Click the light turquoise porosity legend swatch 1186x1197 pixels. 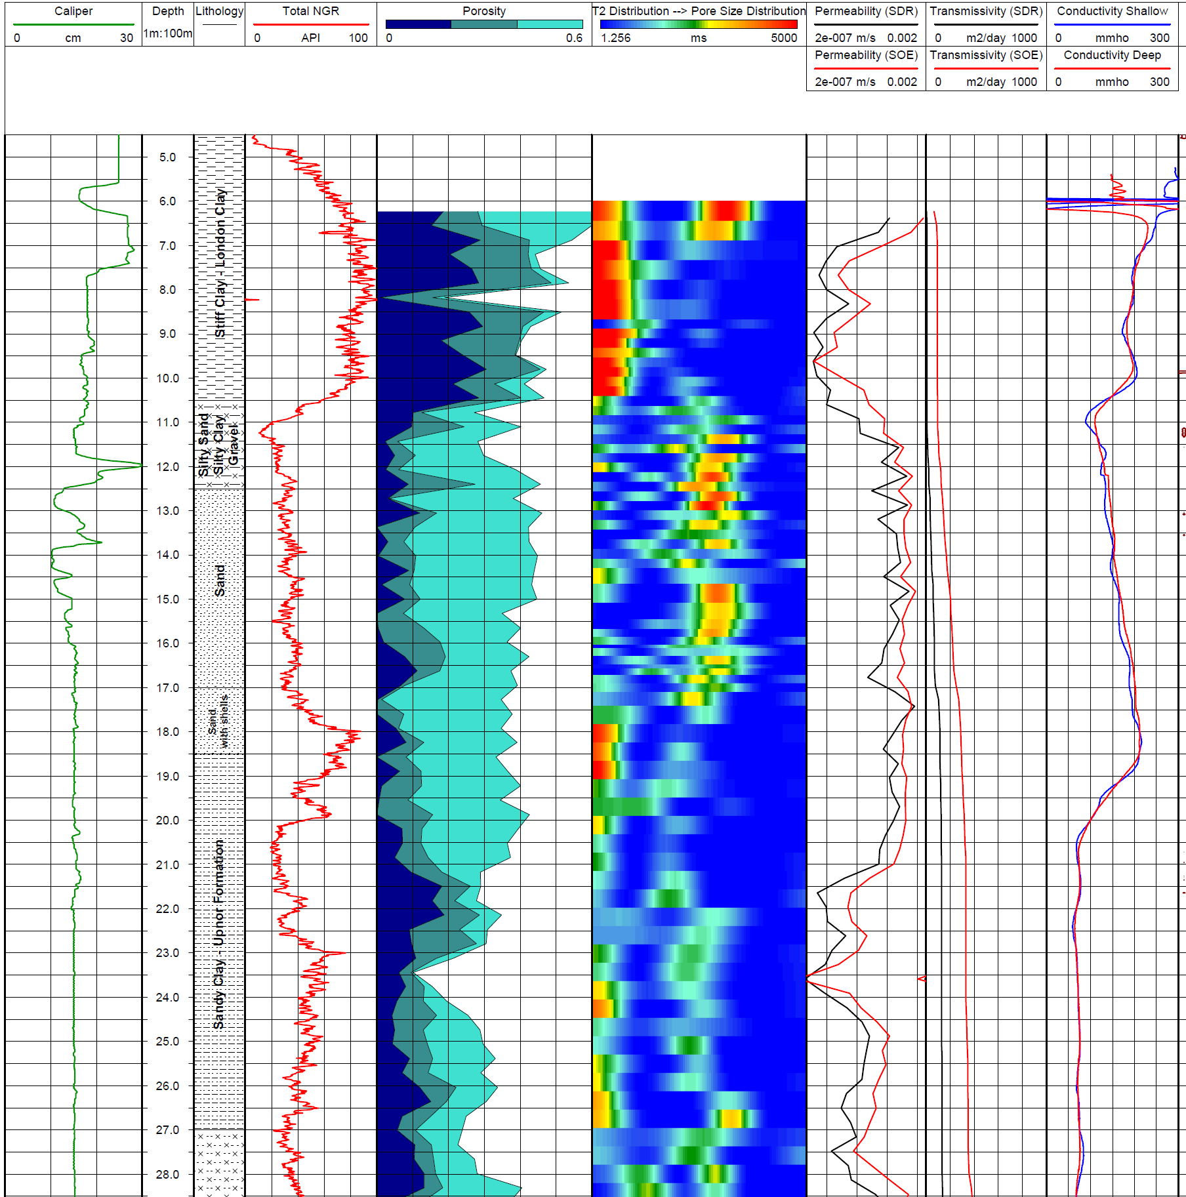(550, 24)
